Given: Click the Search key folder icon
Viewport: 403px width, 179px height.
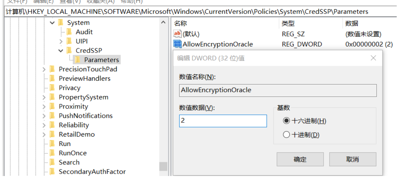Looking at the screenshot, I should pos(52,162).
